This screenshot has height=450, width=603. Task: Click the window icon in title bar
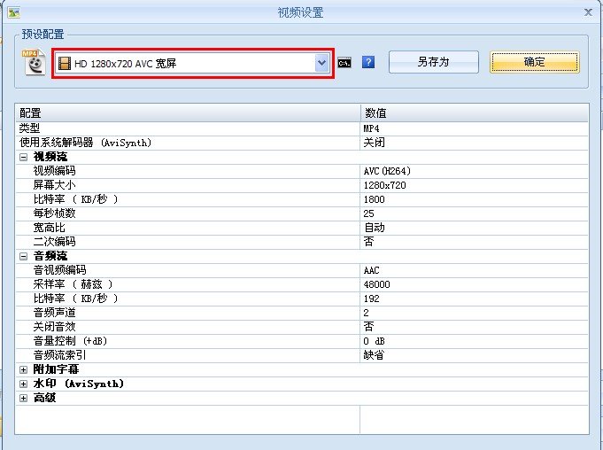[x=14, y=12]
